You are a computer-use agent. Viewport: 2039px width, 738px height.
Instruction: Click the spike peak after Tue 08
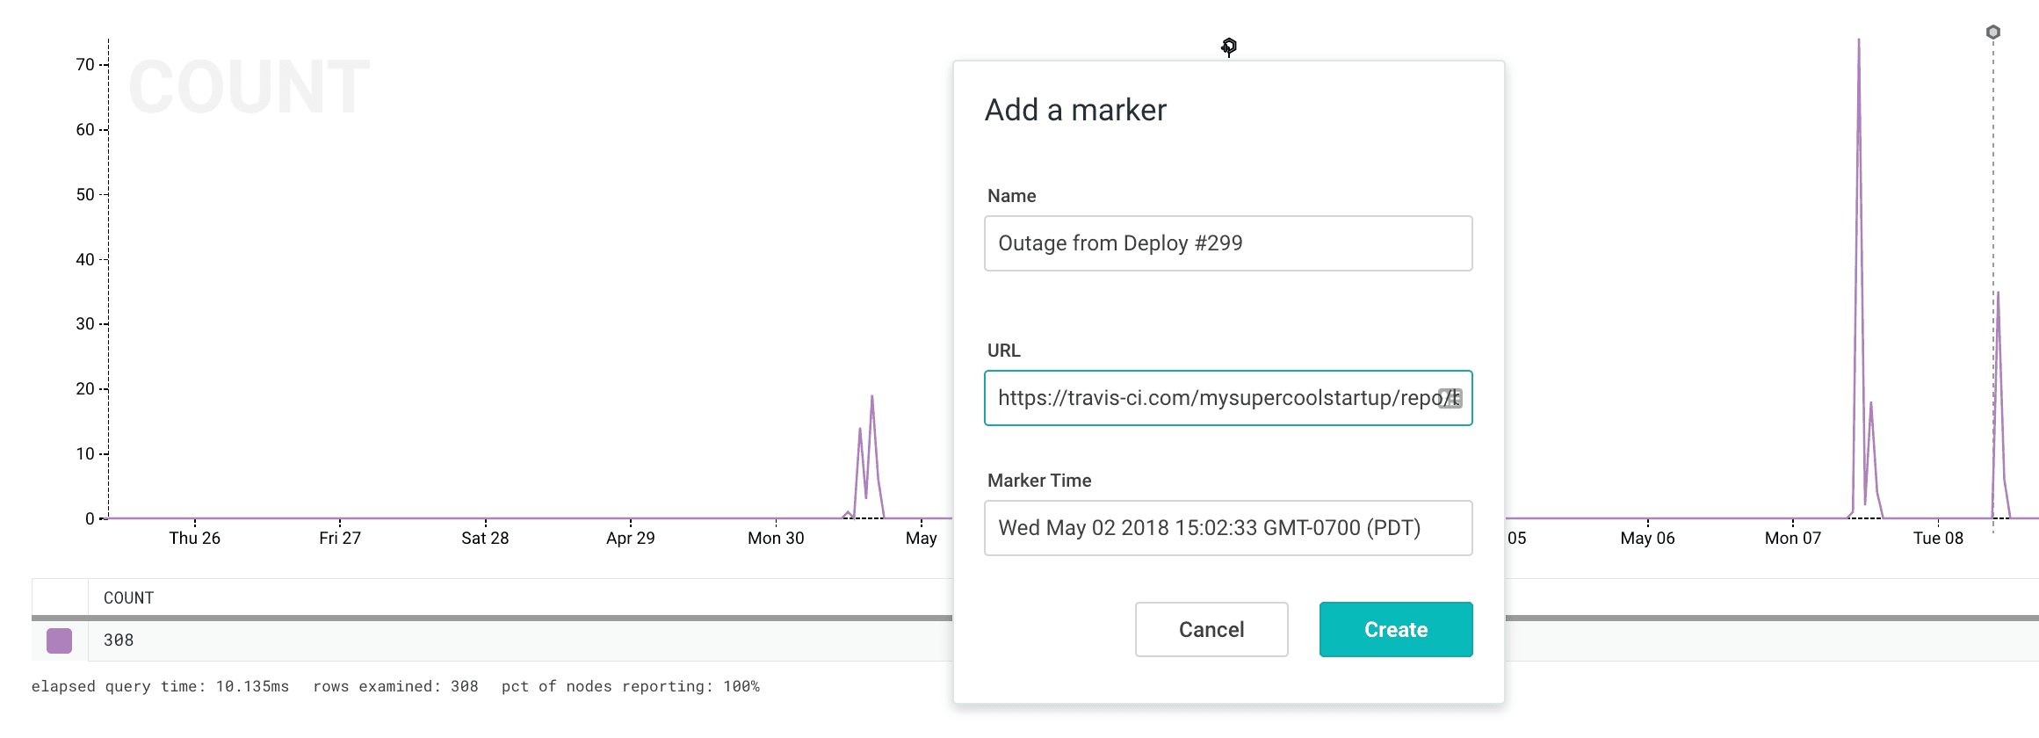(1998, 294)
